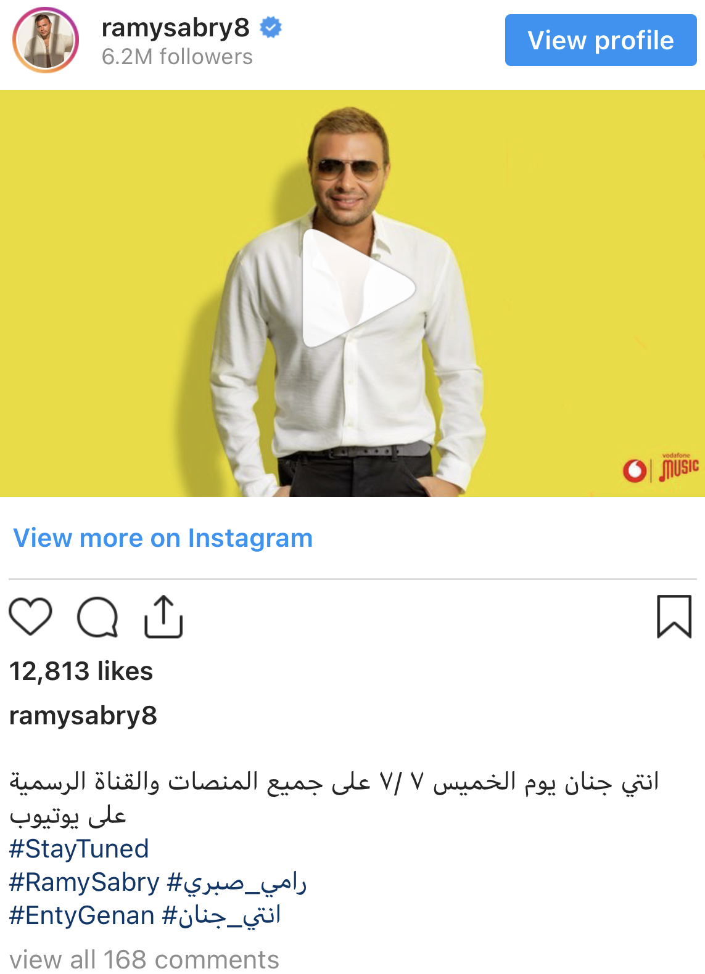Open the Arabic #انتي_جنان hashtag

221,915
